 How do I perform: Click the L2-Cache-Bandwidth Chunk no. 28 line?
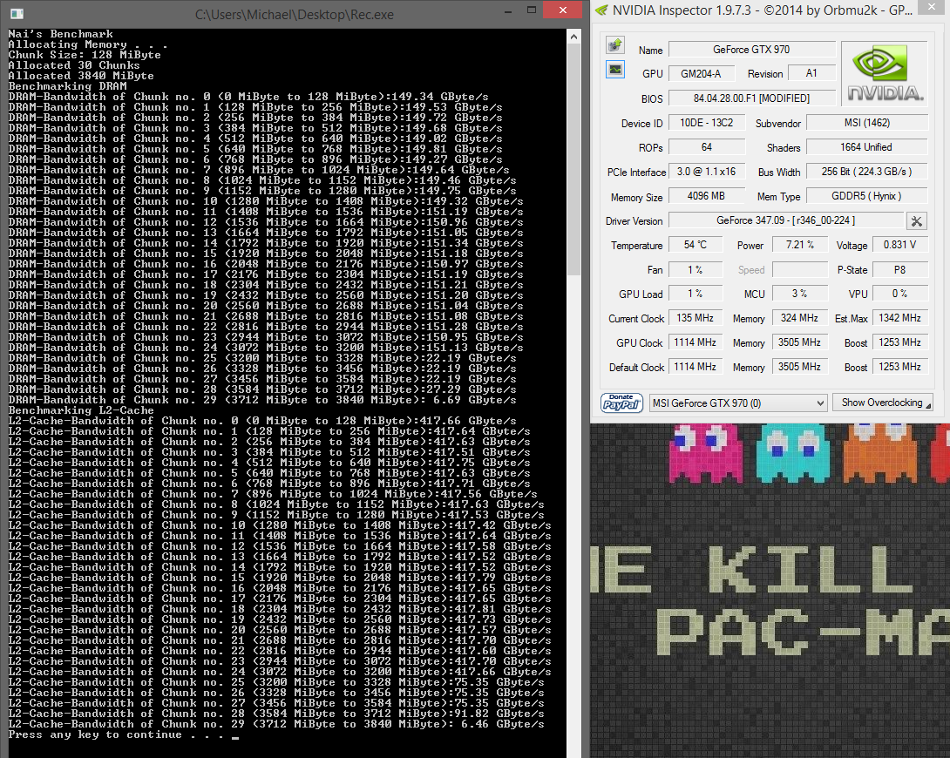click(276, 714)
